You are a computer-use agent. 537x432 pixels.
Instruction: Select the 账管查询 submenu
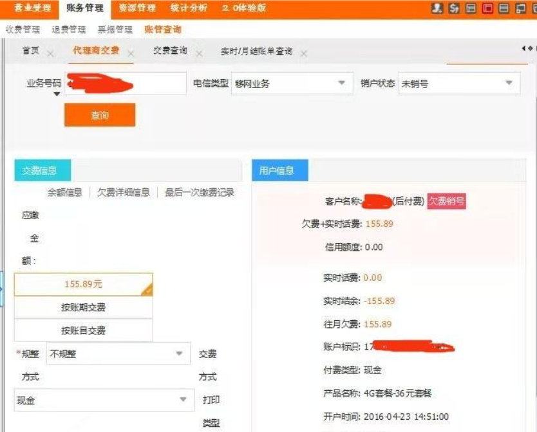[162, 30]
